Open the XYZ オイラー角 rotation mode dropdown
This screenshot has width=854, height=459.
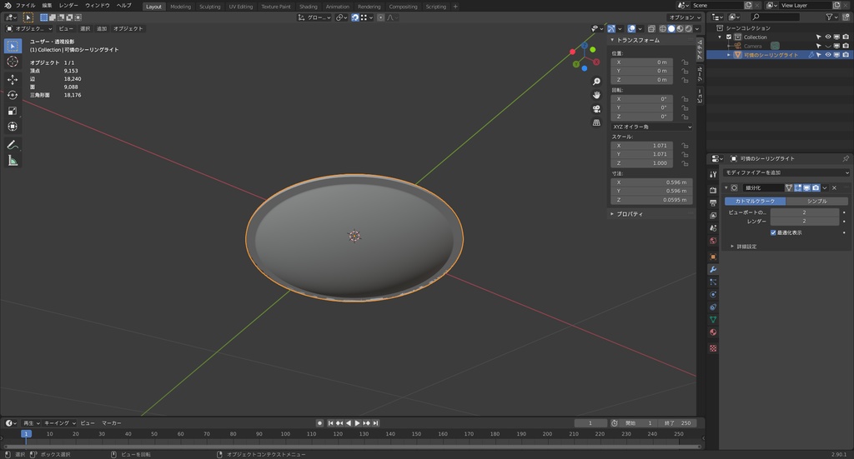coord(651,127)
